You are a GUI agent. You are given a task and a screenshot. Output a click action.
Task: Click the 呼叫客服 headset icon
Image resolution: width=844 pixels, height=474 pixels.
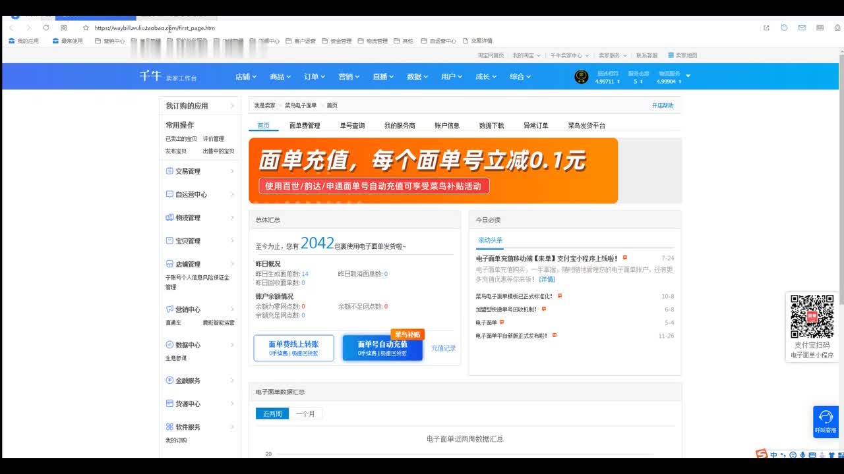(826, 417)
